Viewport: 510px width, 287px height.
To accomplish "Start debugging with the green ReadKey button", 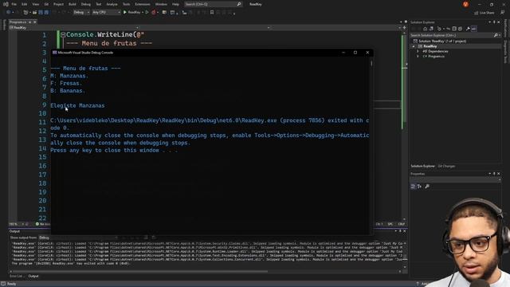I will [x=131, y=13].
